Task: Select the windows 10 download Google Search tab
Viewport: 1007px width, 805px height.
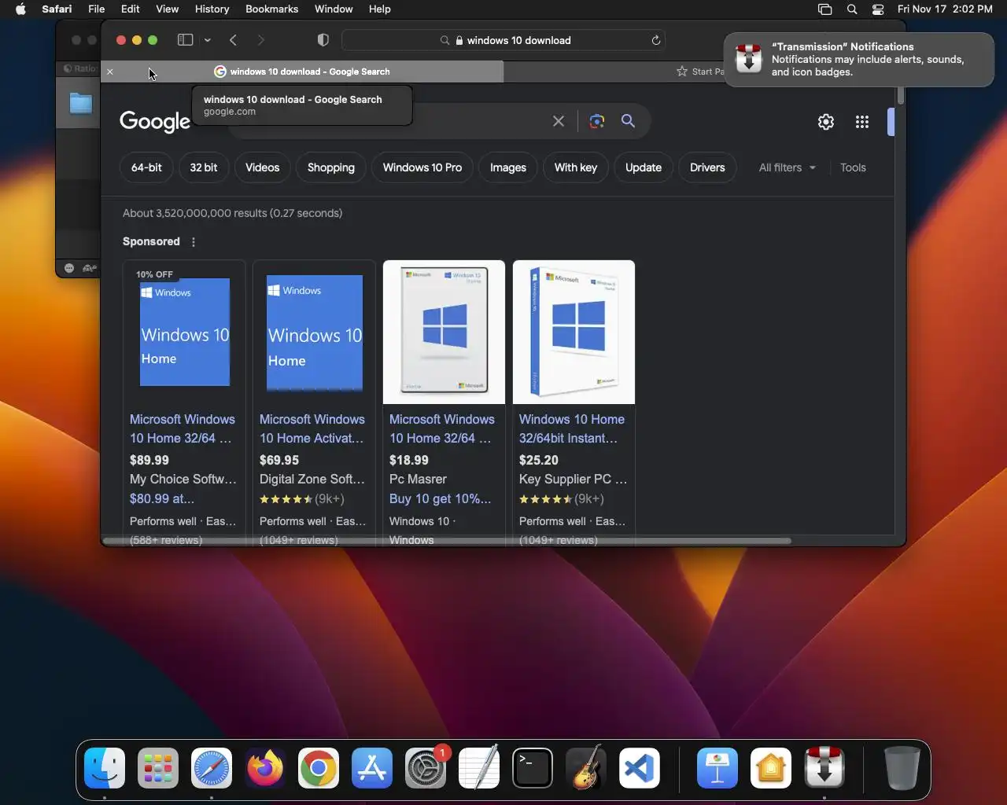Action: click(x=302, y=72)
